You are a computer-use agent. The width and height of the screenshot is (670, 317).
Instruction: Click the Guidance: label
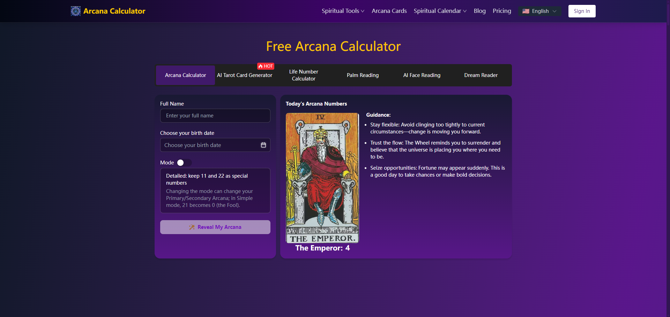point(378,115)
